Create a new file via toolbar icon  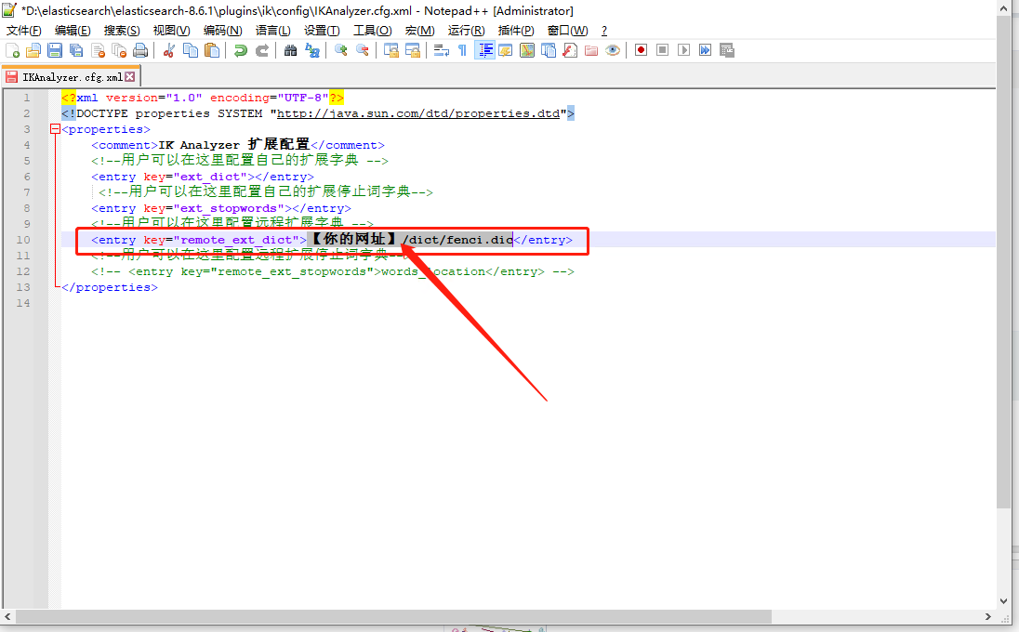12,51
